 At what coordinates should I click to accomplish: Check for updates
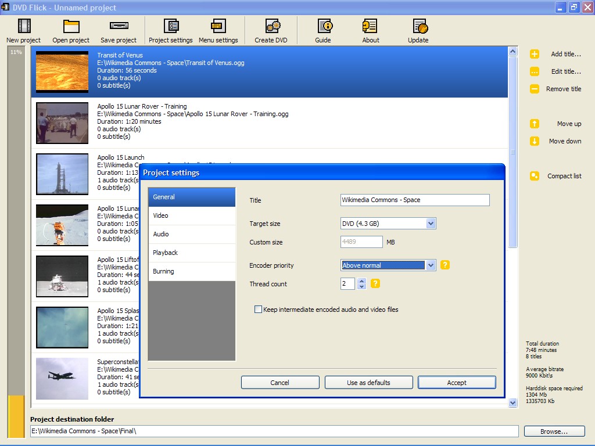click(418, 29)
